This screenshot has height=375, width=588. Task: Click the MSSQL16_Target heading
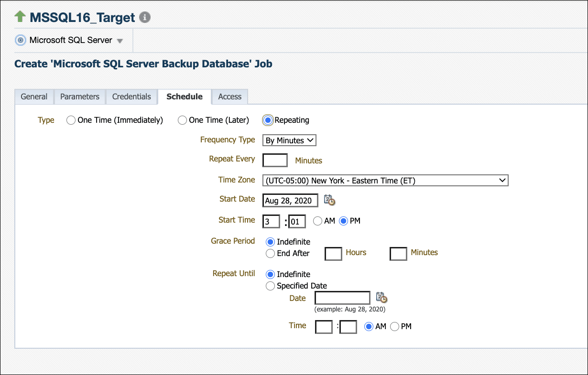pyautogui.click(x=83, y=18)
